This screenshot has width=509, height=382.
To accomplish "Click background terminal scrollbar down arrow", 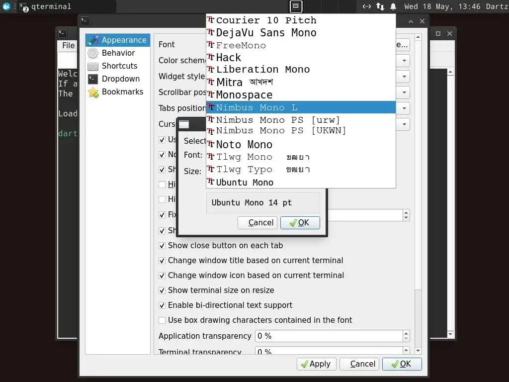I will [450, 334].
